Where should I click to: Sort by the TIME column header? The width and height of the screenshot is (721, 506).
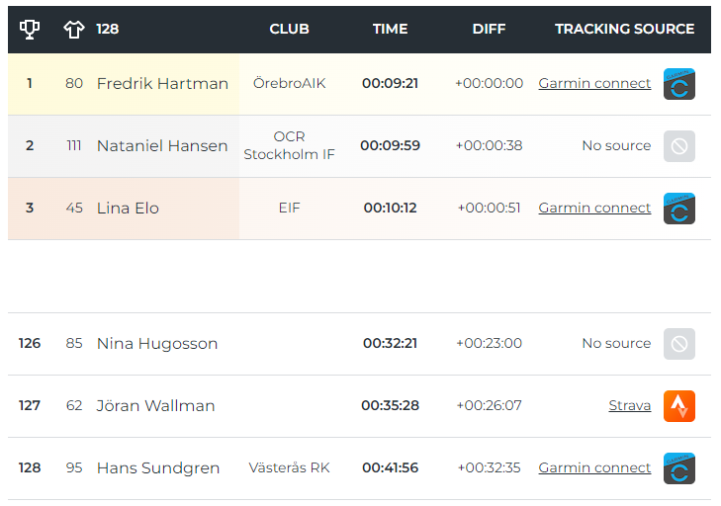click(x=390, y=29)
